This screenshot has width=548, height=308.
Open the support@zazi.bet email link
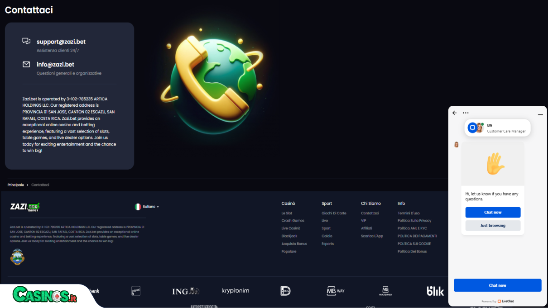point(61,42)
